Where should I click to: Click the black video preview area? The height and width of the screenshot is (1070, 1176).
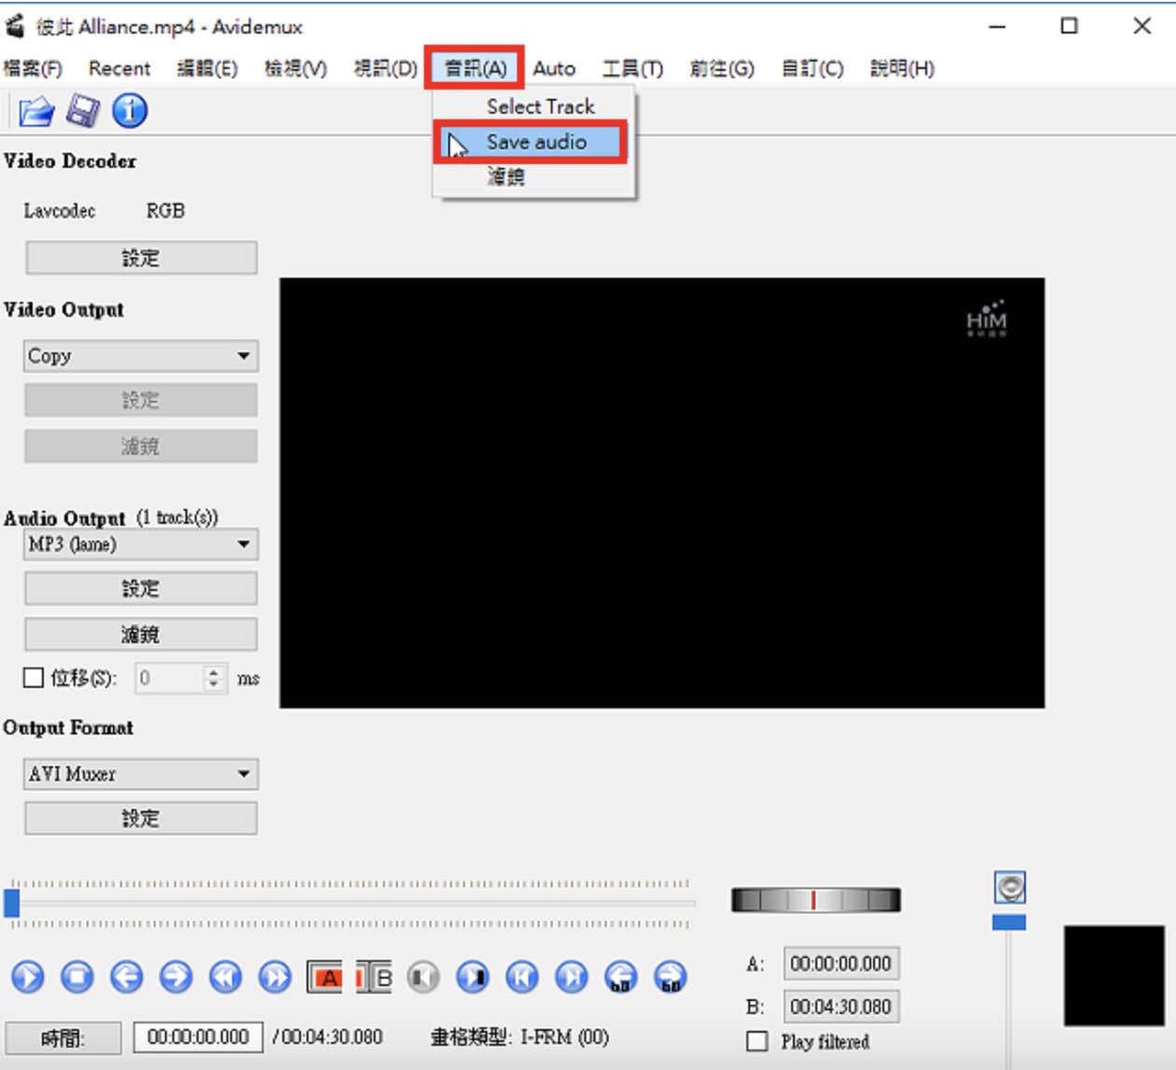[662, 493]
